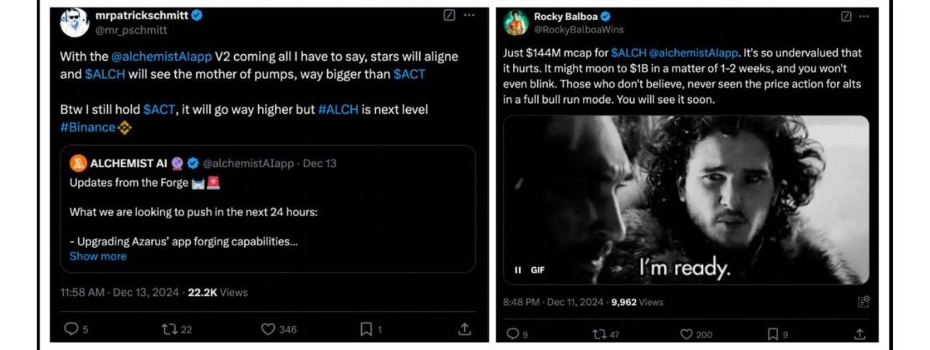Click the $ACT cashtag after 'bigger than'
Screen dimensions: 930x350
pyautogui.click(x=408, y=74)
